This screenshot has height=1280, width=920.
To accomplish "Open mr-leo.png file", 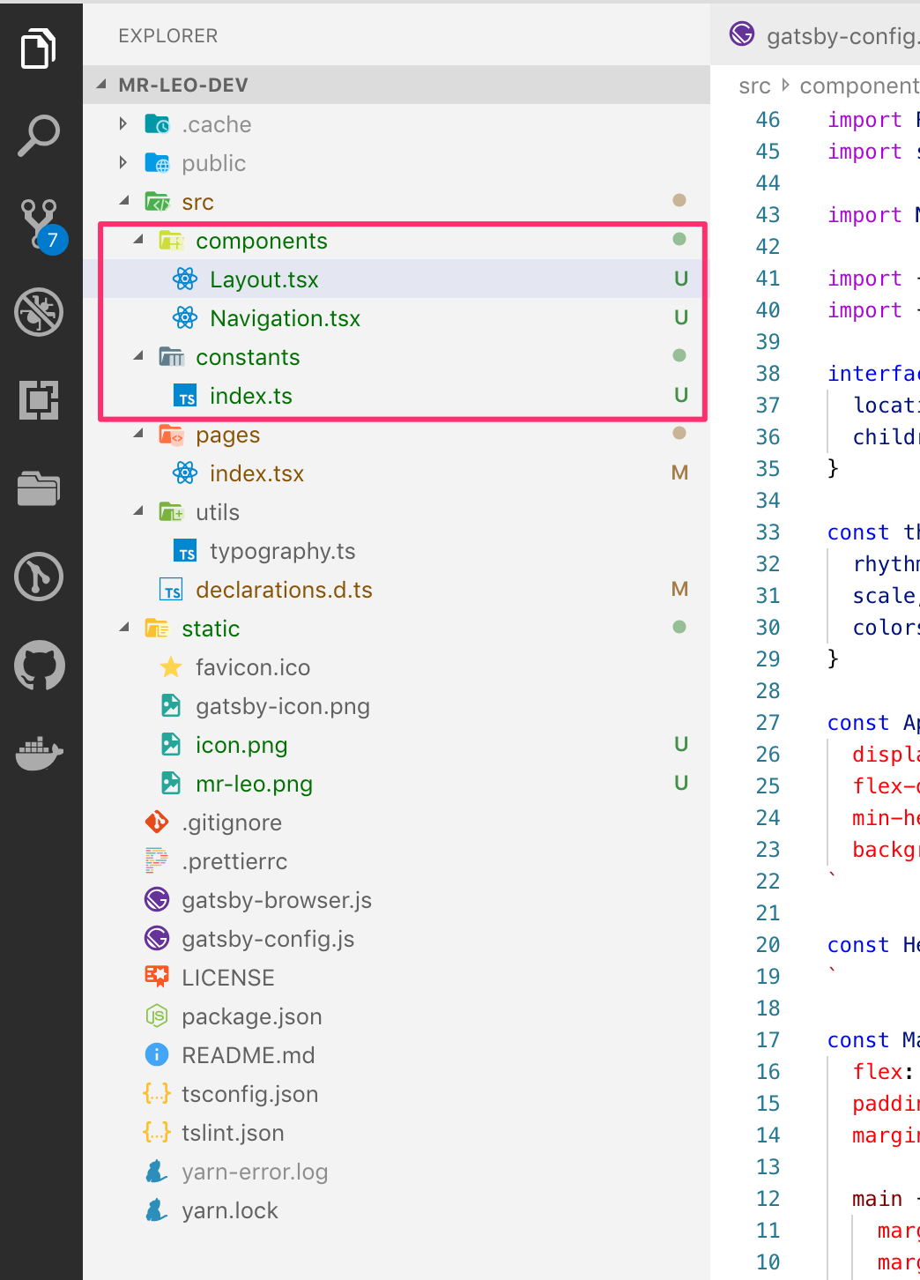I will coord(397,784).
